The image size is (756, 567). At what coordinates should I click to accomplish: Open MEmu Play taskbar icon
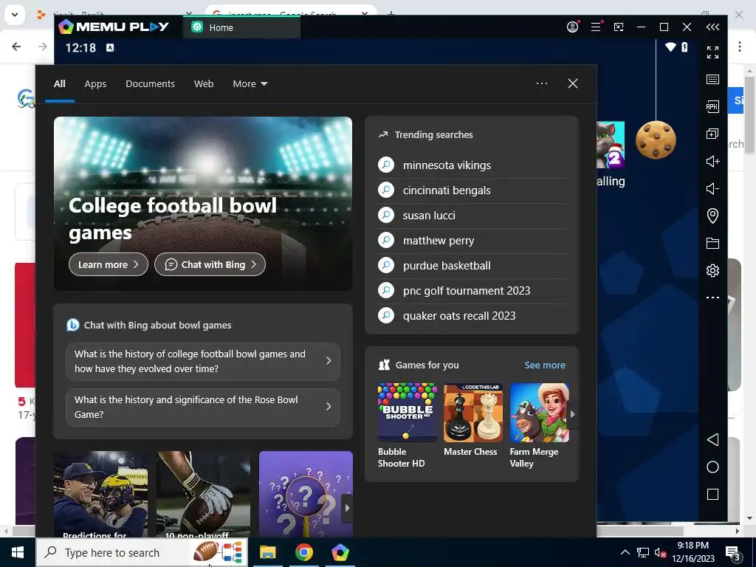(x=340, y=552)
